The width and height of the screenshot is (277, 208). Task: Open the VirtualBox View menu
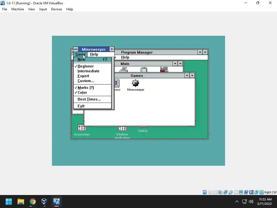(x=31, y=9)
